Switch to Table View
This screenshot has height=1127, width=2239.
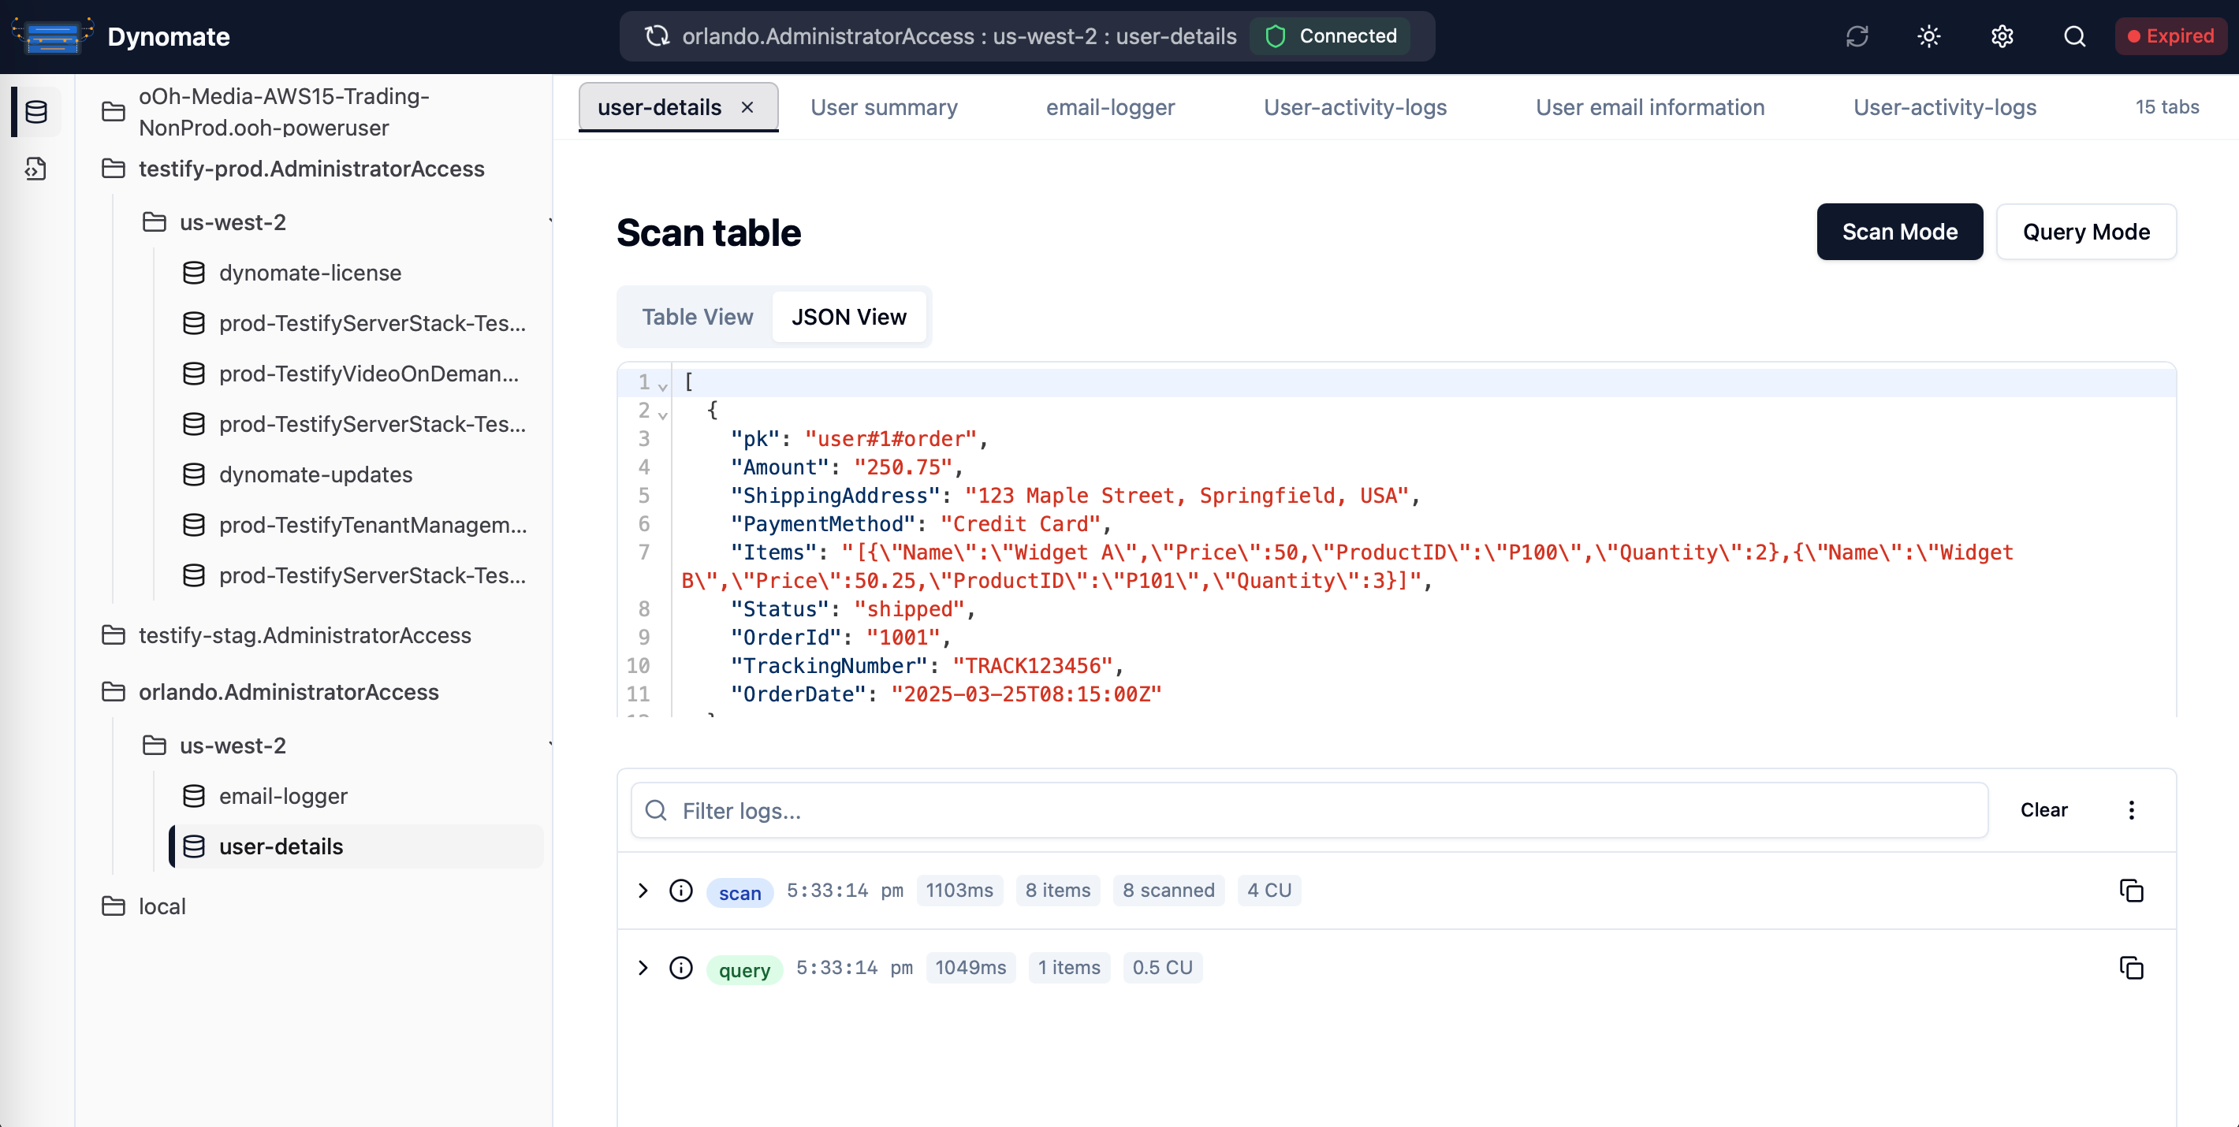click(x=697, y=316)
